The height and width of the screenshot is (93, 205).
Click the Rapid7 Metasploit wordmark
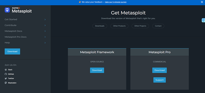pyautogui.click(x=22, y=10)
